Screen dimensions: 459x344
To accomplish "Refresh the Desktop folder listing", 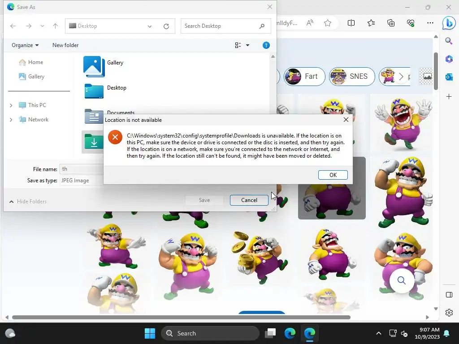I will coord(166,26).
